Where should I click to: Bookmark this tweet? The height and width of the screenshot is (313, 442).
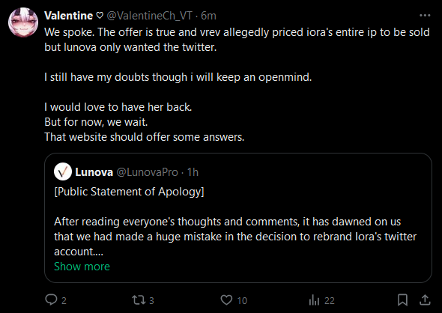tap(402, 300)
